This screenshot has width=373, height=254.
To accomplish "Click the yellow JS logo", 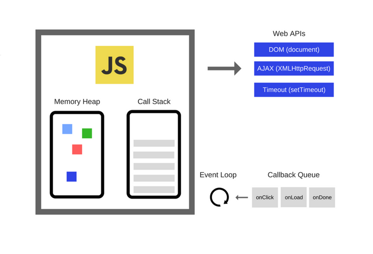I will tap(115, 65).
